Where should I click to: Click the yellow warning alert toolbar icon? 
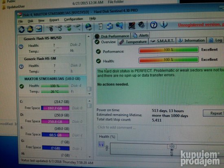tap(30, 29)
